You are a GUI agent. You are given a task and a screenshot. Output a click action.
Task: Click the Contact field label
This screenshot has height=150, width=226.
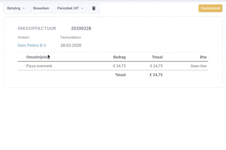pos(23,37)
